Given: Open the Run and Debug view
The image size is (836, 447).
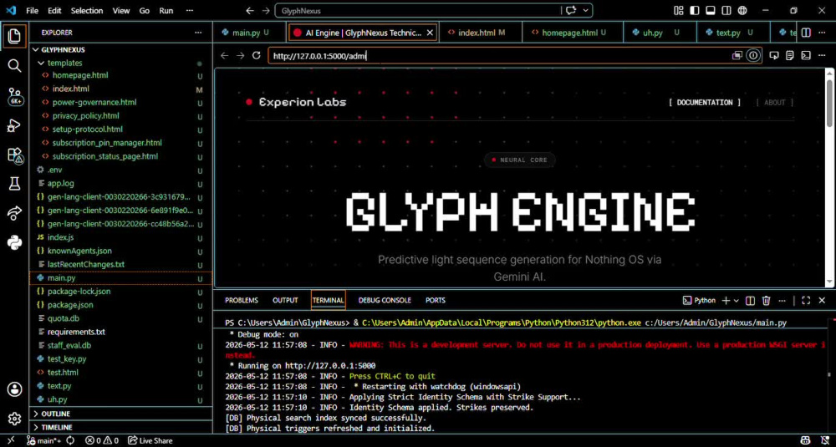Looking at the screenshot, I should [x=14, y=125].
